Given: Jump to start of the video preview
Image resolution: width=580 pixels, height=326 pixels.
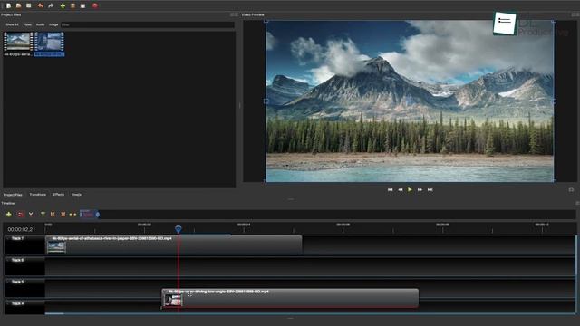Looking at the screenshot, I should click(390, 189).
